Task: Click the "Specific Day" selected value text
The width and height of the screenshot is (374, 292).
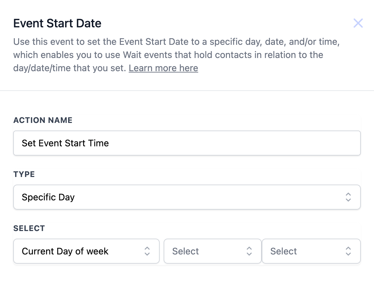Action: point(48,197)
